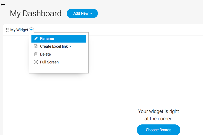The width and height of the screenshot is (203, 135).
Task: Click the trash can icon beside Delete
Action: point(36,54)
